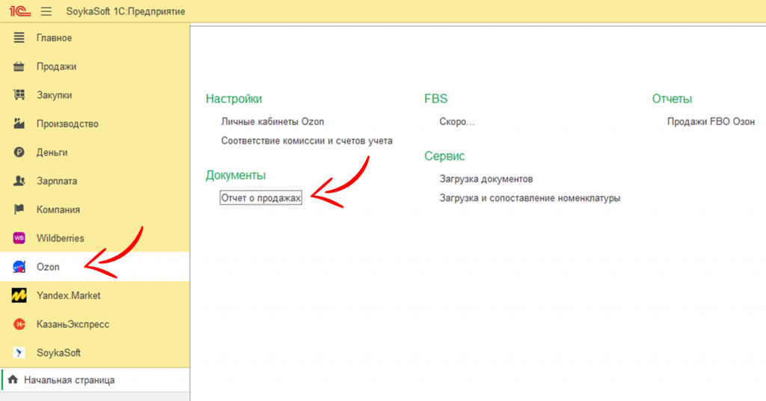Screen dimensions: 766x401
Task: Open the hamburger menu icon
Action: [x=46, y=11]
